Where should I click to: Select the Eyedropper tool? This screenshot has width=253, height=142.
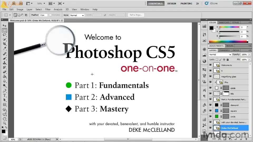pos(4,48)
